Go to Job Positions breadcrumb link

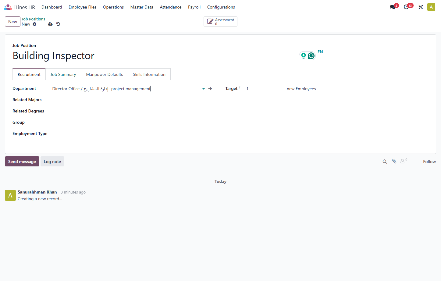(x=33, y=19)
